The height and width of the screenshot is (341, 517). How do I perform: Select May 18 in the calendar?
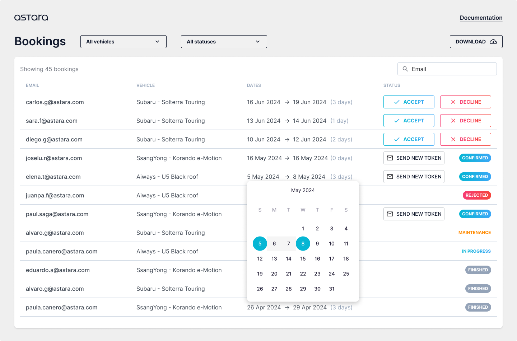click(x=346, y=258)
